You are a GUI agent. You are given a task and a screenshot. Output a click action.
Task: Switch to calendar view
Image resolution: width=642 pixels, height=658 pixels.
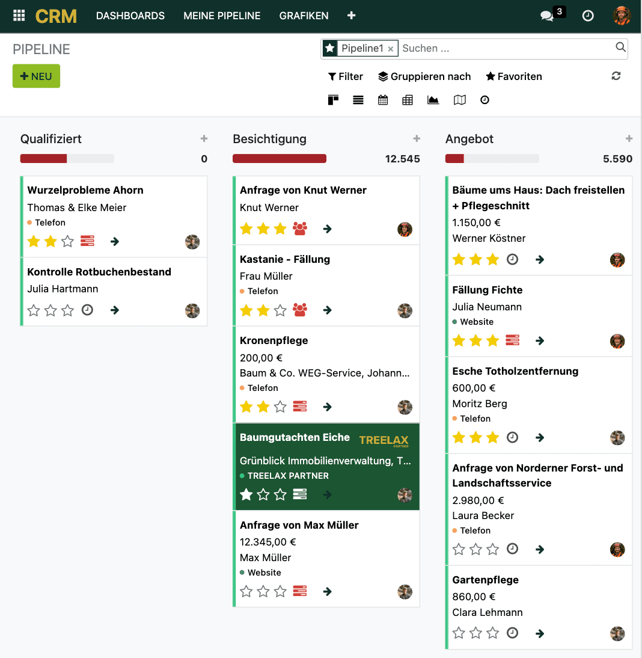383,100
